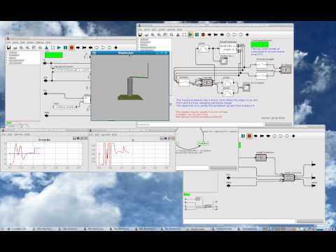336x252 pixels.
Task: Click the green block in the upper right window diagram
Action: pos(260,44)
